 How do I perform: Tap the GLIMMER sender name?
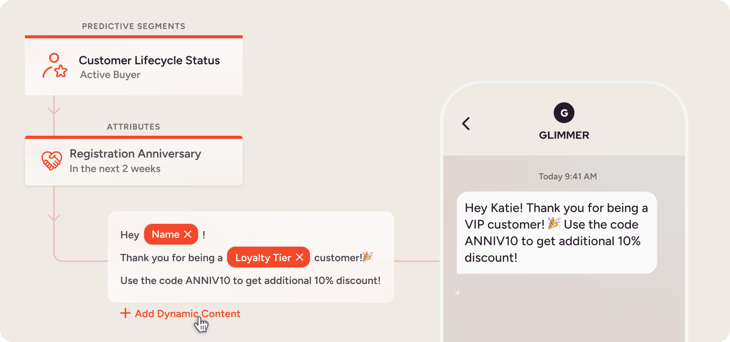tap(564, 135)
